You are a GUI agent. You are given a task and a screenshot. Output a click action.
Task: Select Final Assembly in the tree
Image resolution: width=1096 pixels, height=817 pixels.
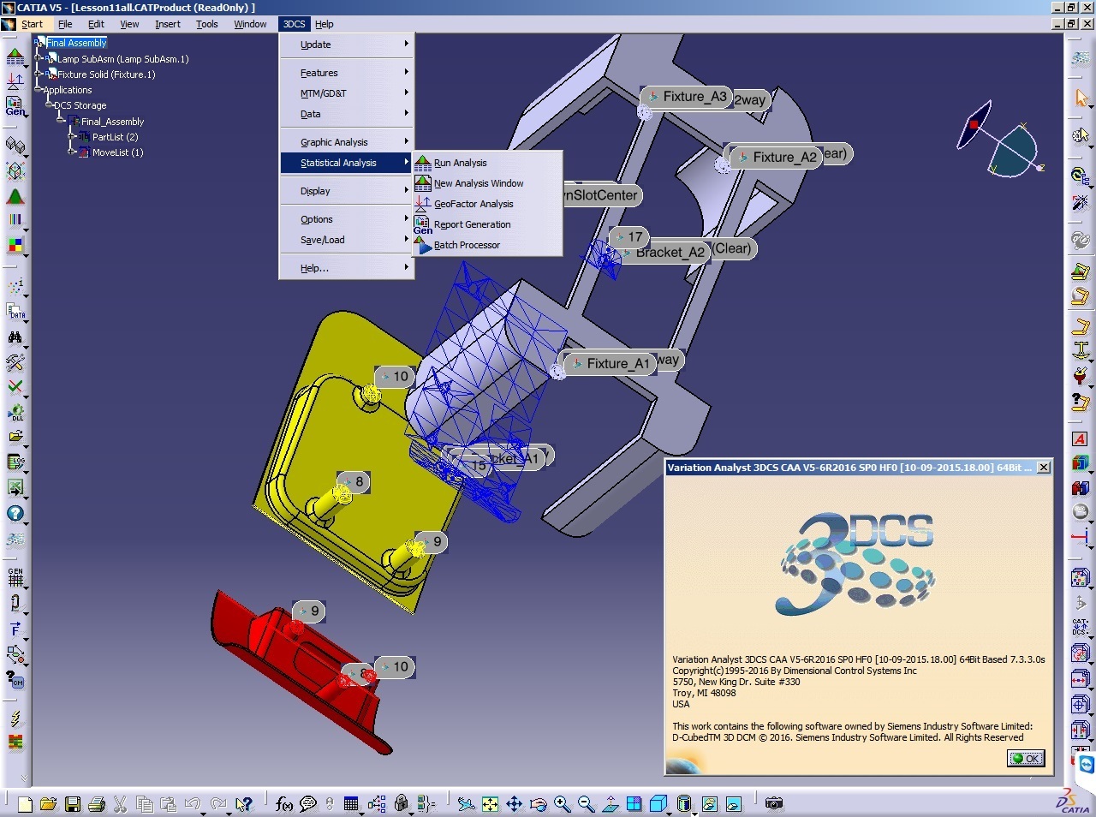coord(76,43)
